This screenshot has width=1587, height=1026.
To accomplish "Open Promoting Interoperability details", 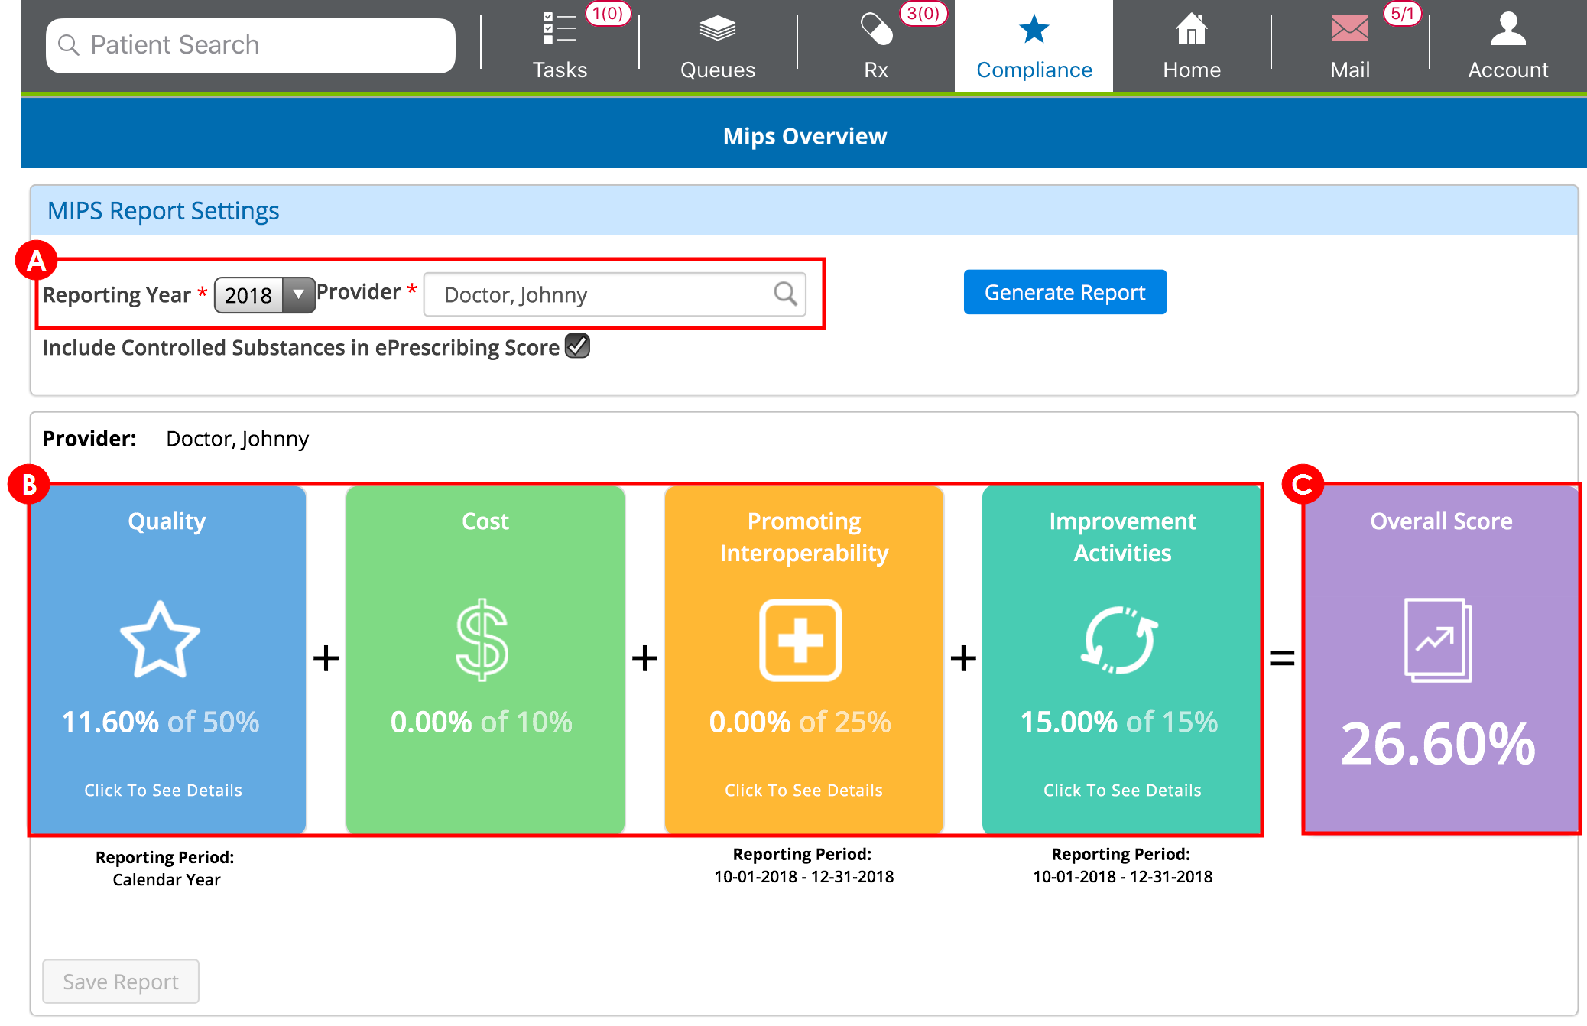I will click(803, 790).
